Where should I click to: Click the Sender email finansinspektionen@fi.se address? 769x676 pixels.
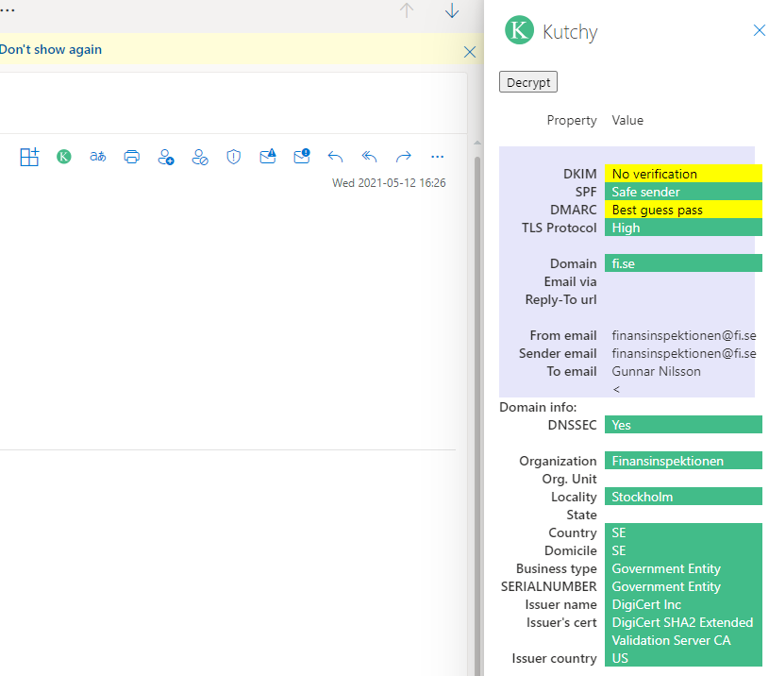684,353
